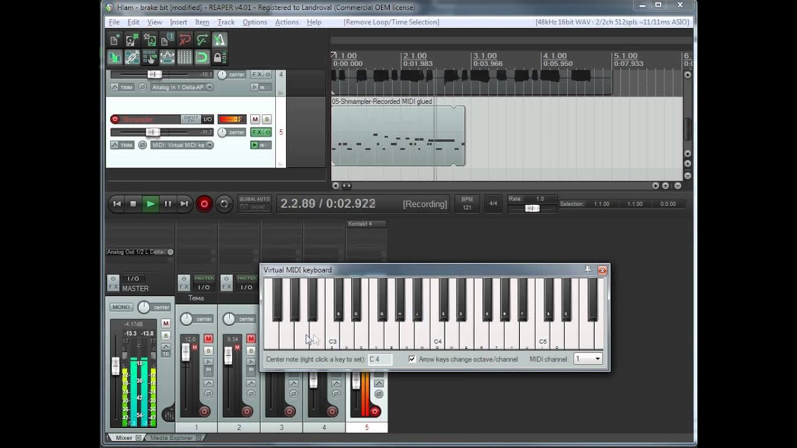Screen dimensions: 797x448
Task: Open the Analog Out 1/2 master output dropdown
Action: click(x=140, y=252)
